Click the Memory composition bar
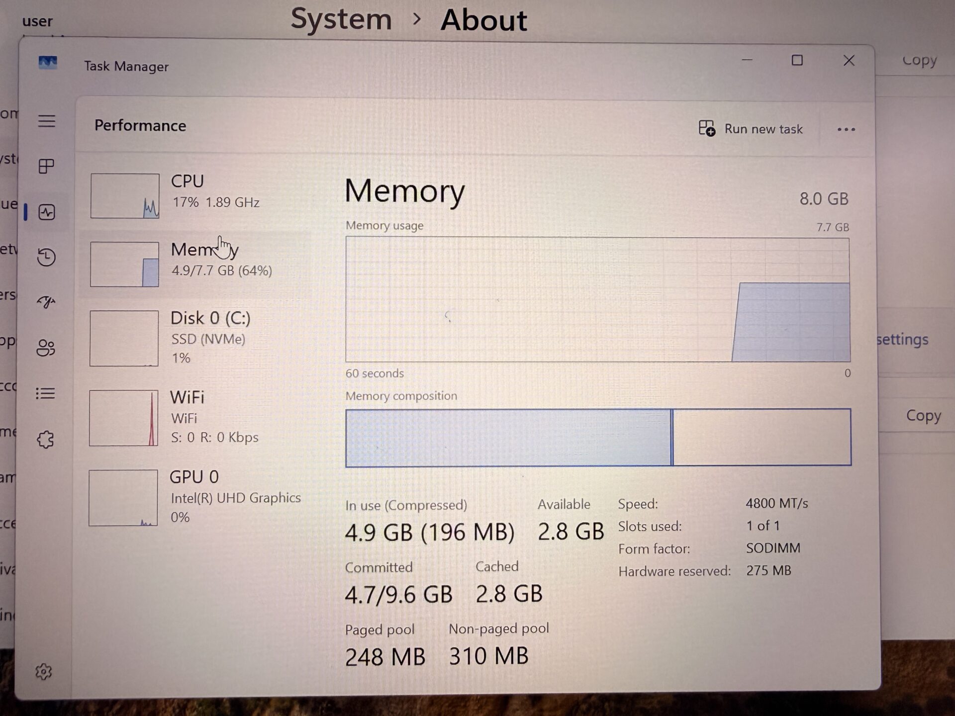This screenshot has height=716, width=955. point(597,438)
